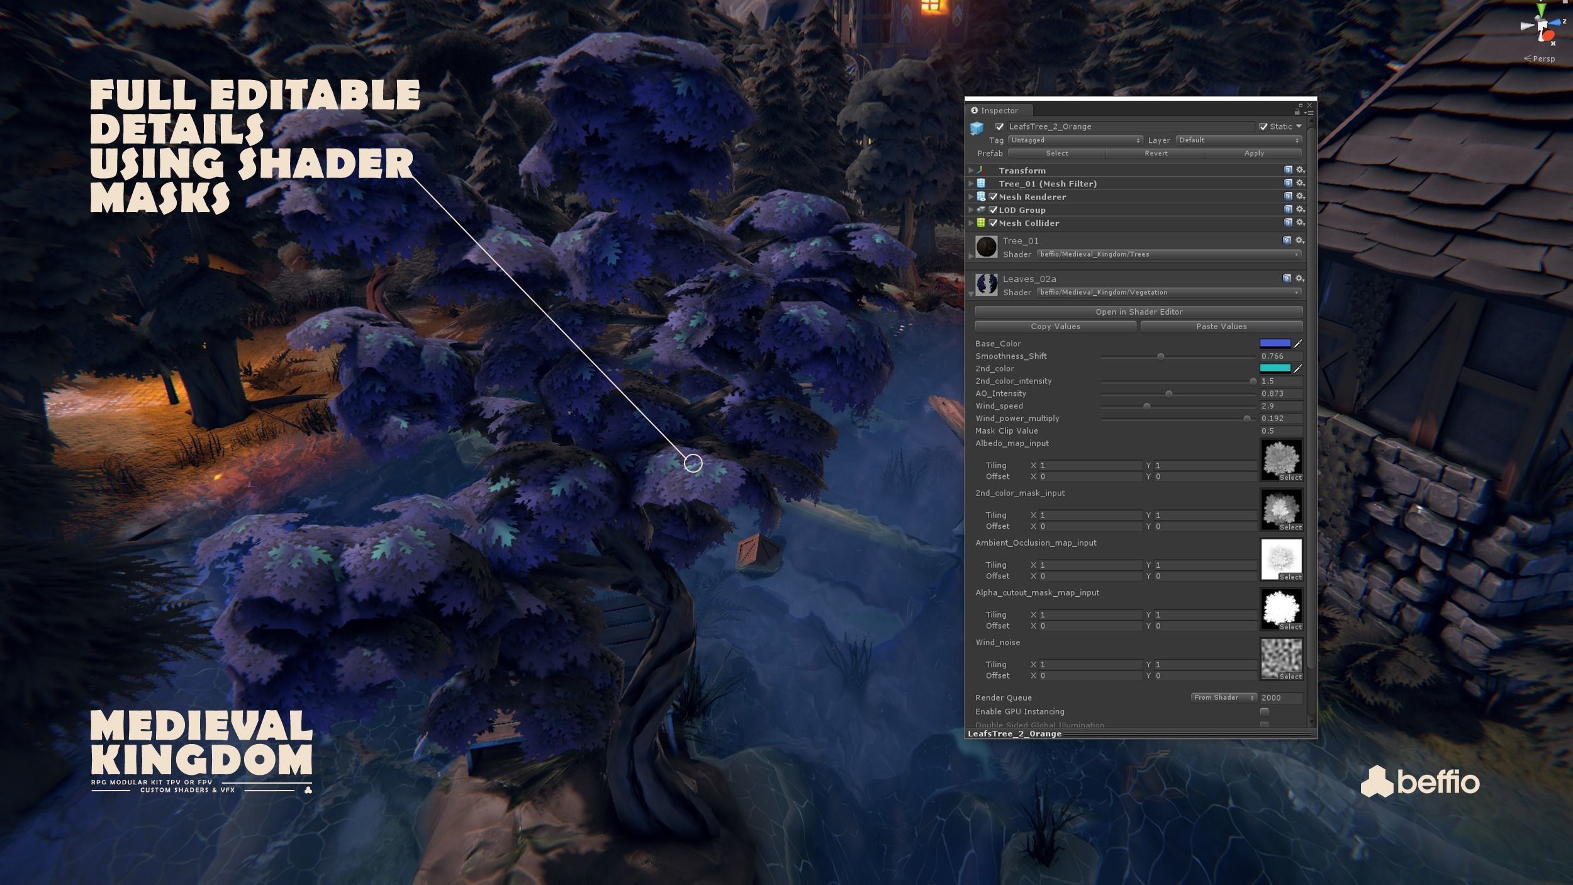Click the Prefab Select button
Screen dimensions: 1573x885
(1057, 154)
